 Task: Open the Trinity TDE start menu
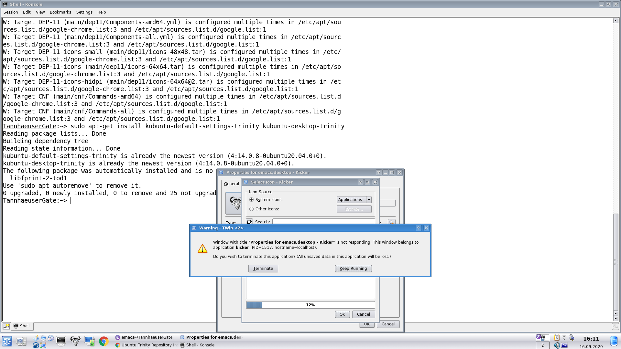(x=7, y=341)
